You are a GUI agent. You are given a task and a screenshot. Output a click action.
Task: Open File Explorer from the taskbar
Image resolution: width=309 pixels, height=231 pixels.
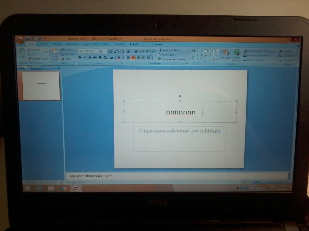(x=51, y=189)
